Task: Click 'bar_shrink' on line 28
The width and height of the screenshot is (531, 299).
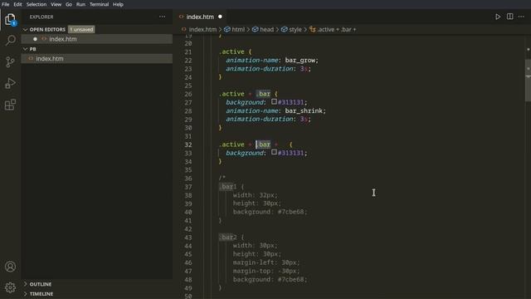Action: [304, 110]
